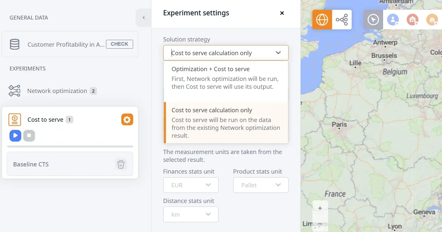Collapse the left sidebar panel
Screen dimensions: 442x232
point(143,18)
